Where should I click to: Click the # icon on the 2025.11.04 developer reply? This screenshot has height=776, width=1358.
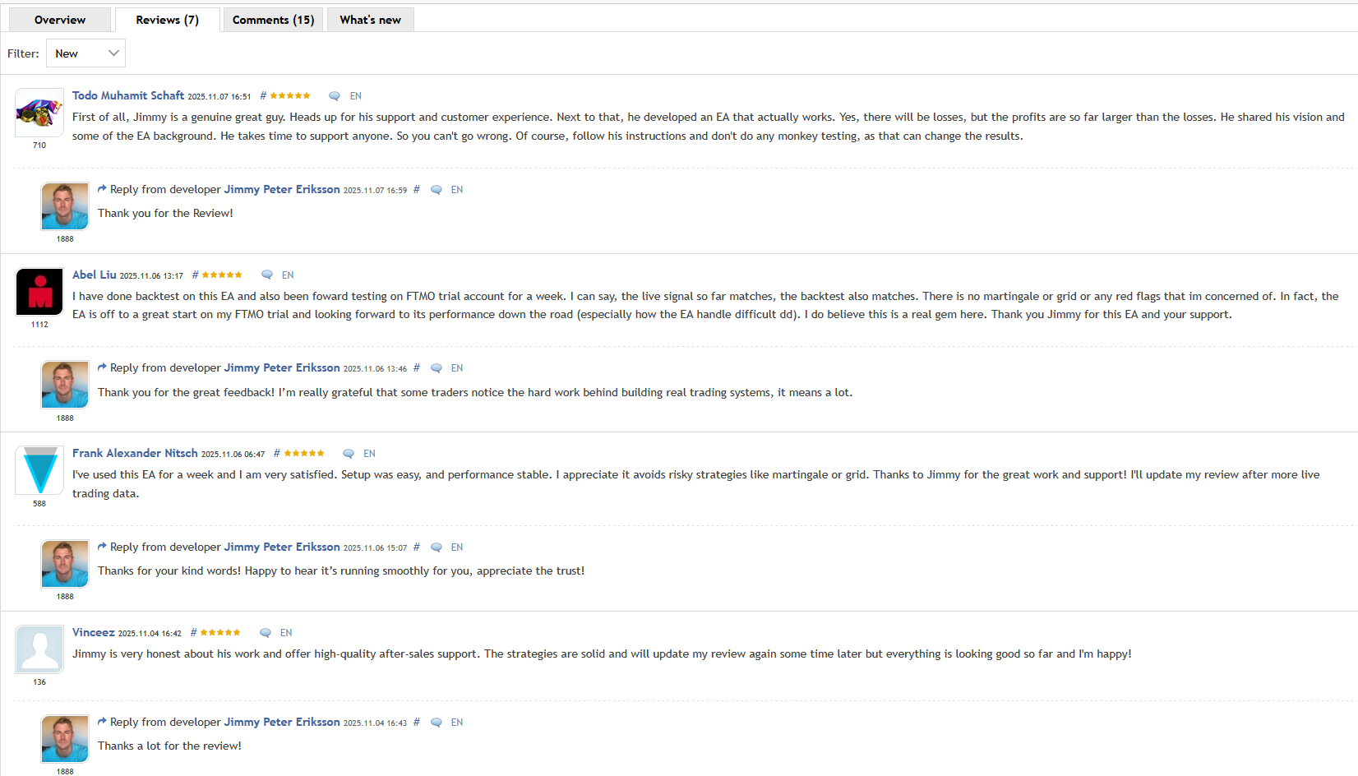tap(417, 722)
